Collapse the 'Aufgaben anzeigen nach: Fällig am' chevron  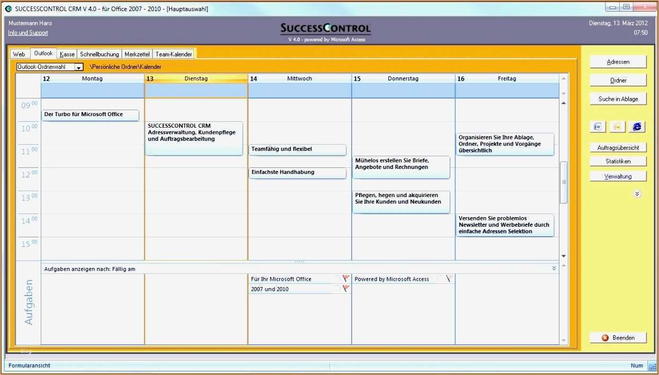(x=553, y=269)
